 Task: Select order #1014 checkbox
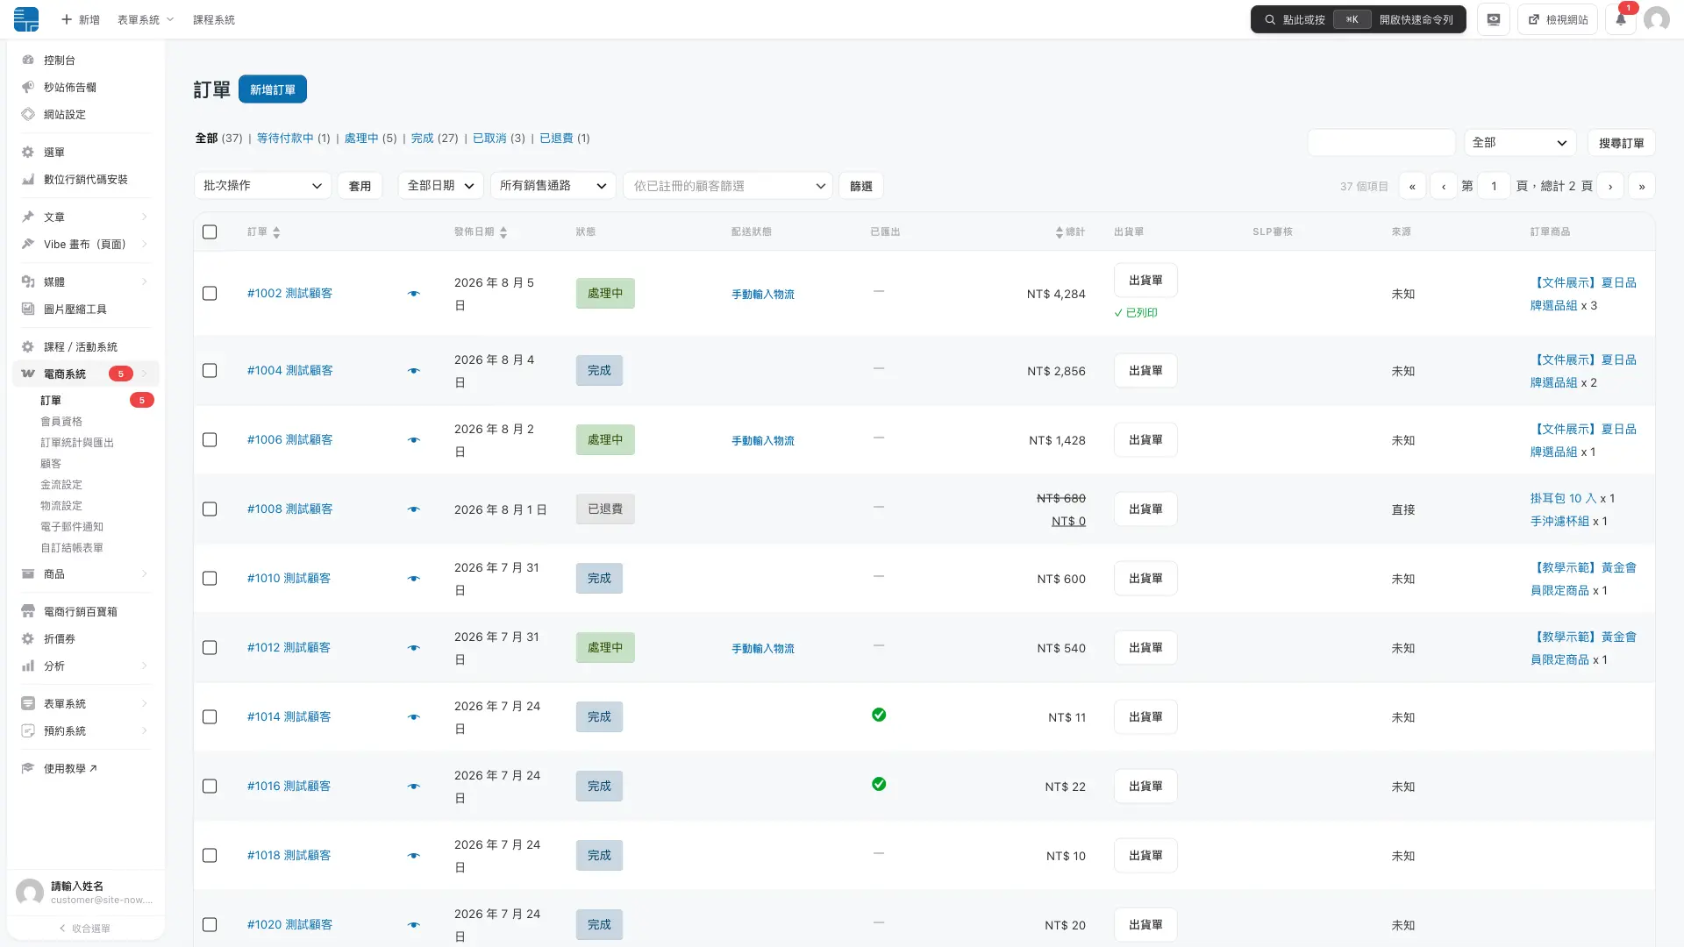tap(210, 716)
